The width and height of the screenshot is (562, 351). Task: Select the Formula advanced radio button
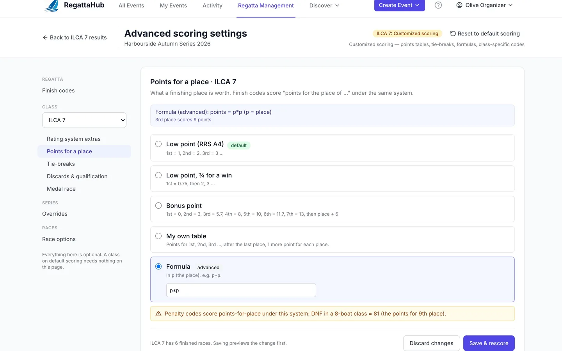point(158,266)
